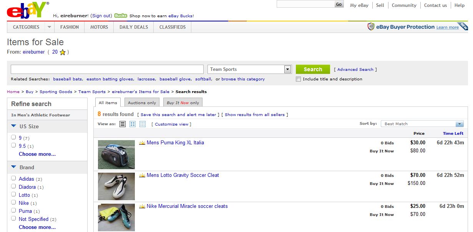Click the new listing icon beside Puma King

pyautogui.click(x=142, y=143)
